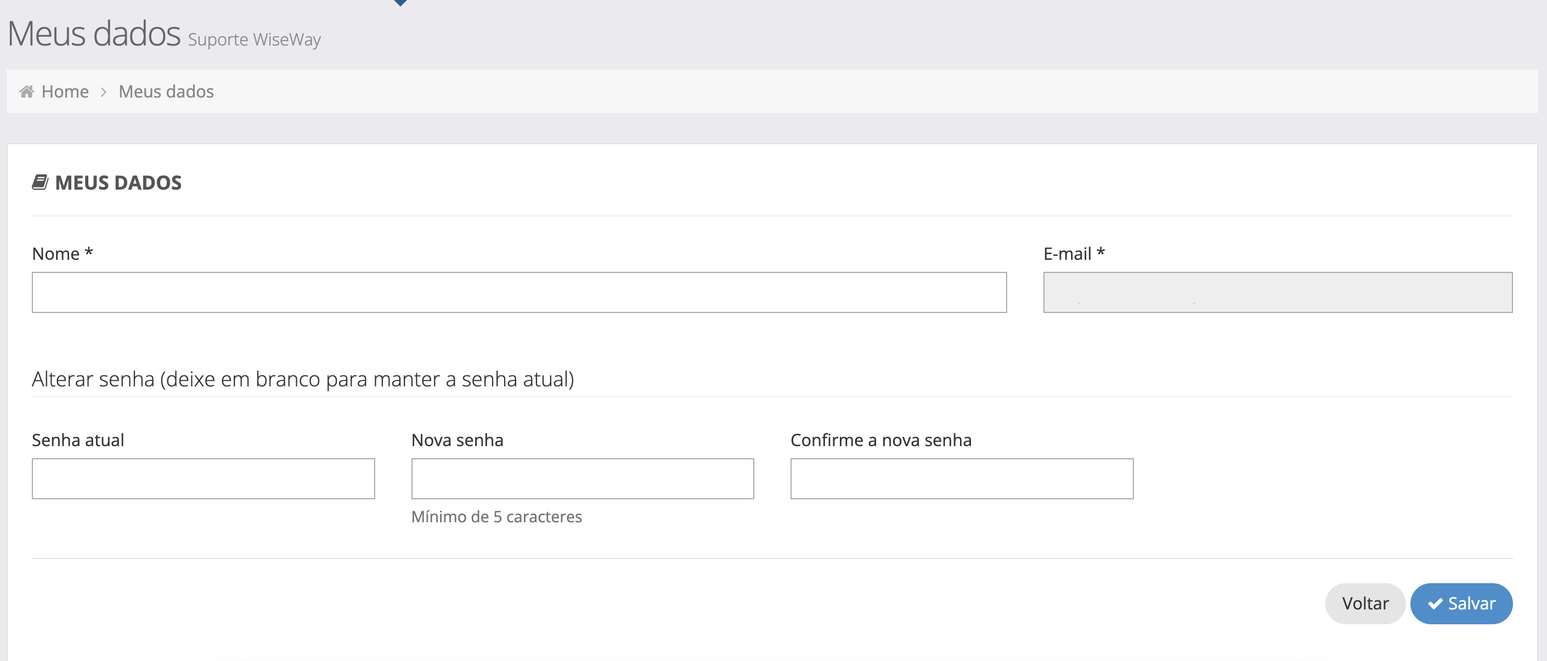Save changes with the Salvar button

coord(1460,603)
